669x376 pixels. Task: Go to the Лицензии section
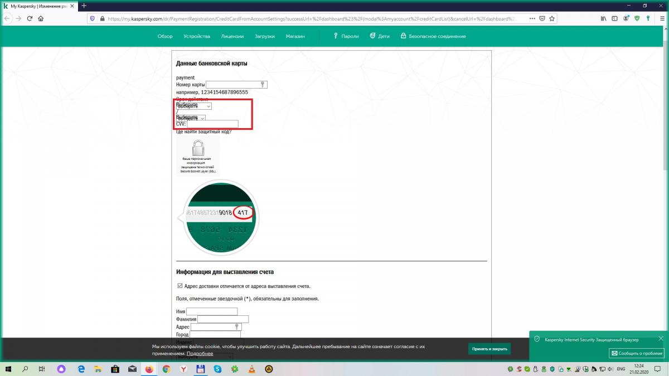click(232, 36)
